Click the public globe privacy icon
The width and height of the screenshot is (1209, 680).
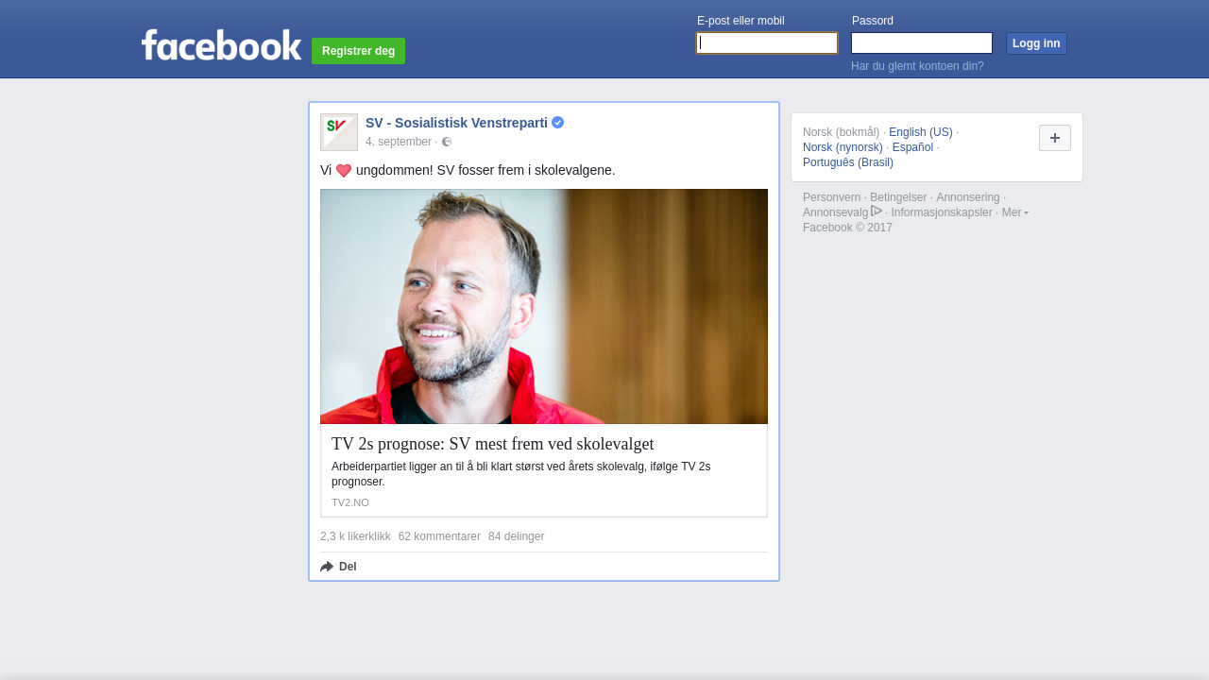click(447, 142)
